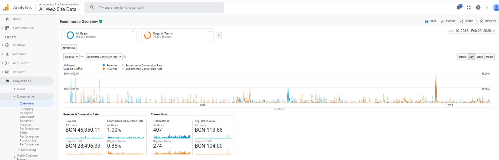Remove the Ecommerce Conversion Rate comparison metric
This screenshot has width=499, height=160.
click(x=125, y=57)
